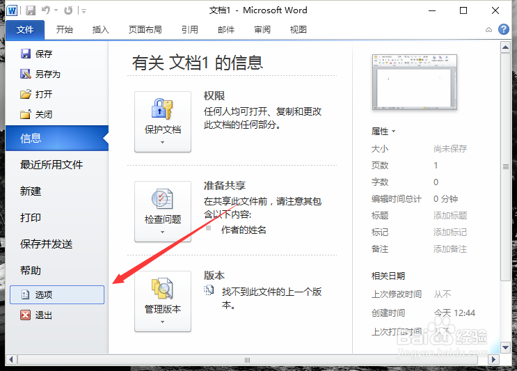Viewport: 517px width, 371px height.
Task: Click the 今天 12:44 creation time
Action: 454,313
